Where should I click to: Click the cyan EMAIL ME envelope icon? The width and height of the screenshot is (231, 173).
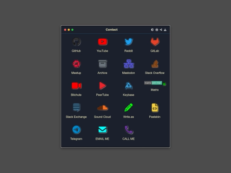point(103,129)
